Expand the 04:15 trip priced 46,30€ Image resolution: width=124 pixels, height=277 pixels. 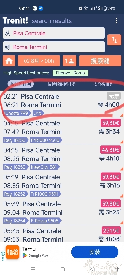62,158
